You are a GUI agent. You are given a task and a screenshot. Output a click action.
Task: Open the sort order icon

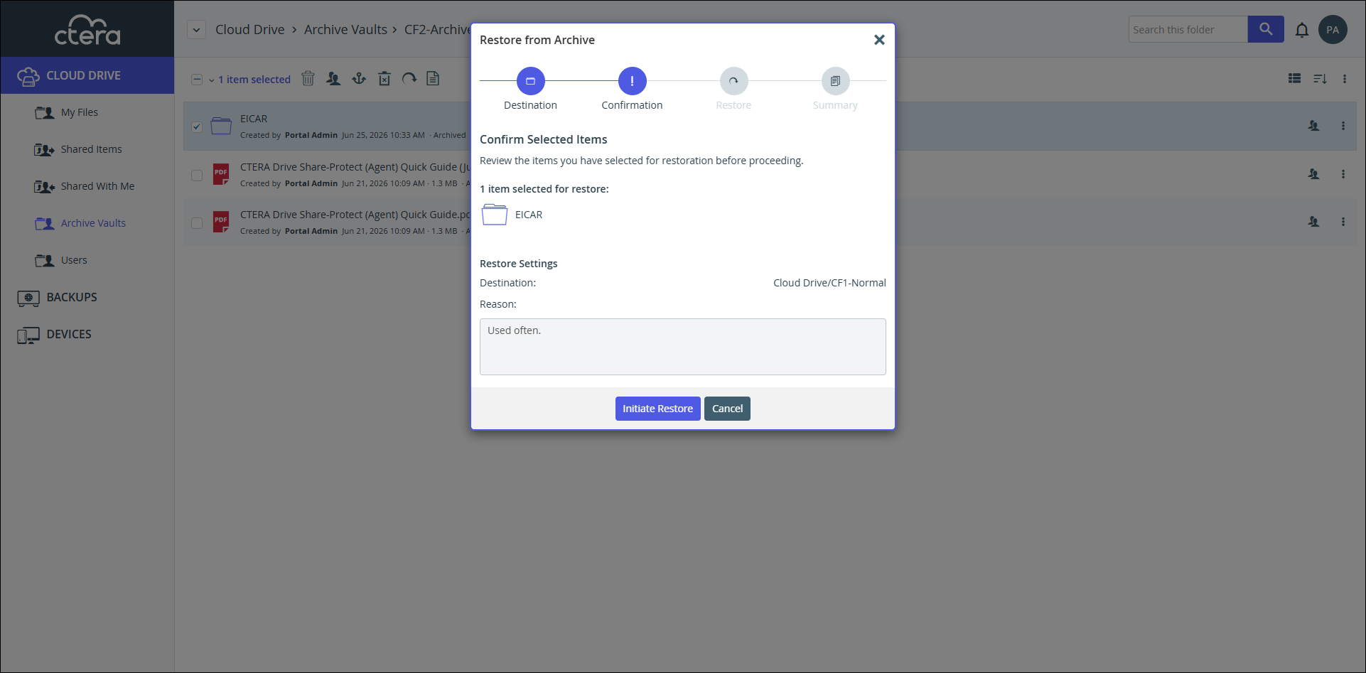(1320, 79)
